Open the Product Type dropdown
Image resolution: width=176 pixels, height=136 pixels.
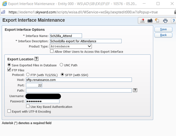71,46
